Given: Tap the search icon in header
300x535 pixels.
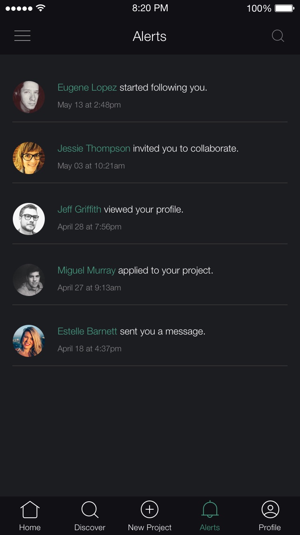Looking at the screenshot, I should [x=278, y=36].
